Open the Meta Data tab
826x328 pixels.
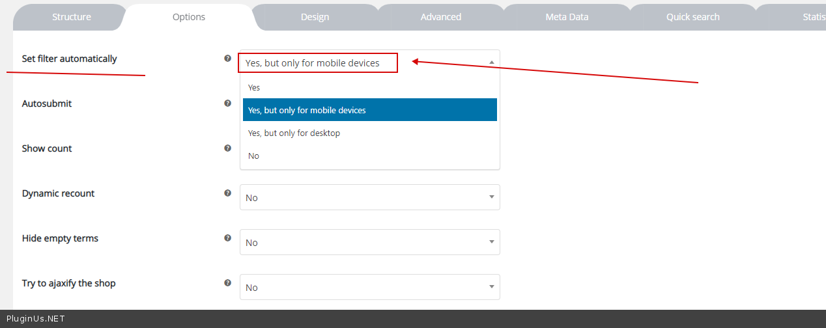pyautogui.click(x=567, y=17)
